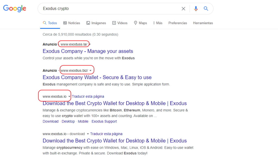Expand dropdown arrow next to www.exodius.biz

coord(91,71)
